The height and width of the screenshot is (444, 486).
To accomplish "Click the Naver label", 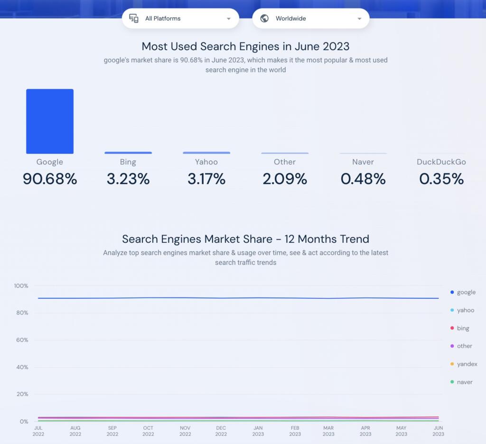I will [363, 162].
